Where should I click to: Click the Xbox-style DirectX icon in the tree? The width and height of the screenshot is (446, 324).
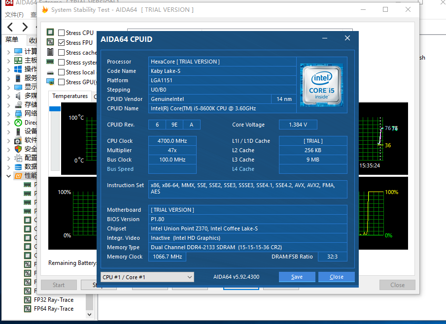coord(18,123)
